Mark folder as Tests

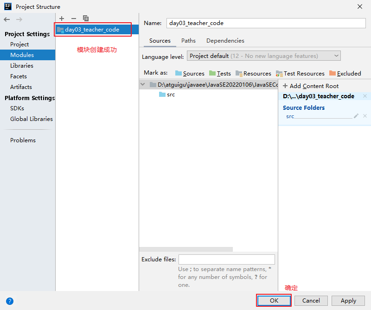pos(220,73)
